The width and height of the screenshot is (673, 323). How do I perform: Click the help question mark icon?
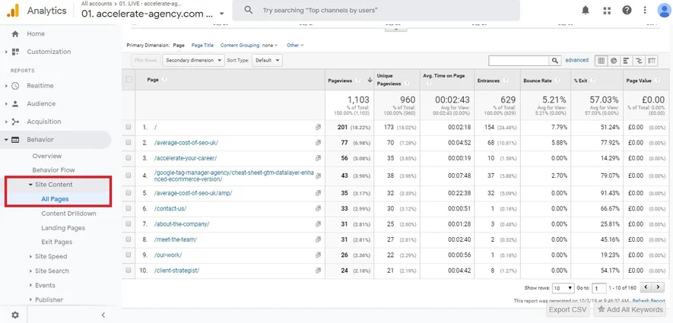click(627, 11)
